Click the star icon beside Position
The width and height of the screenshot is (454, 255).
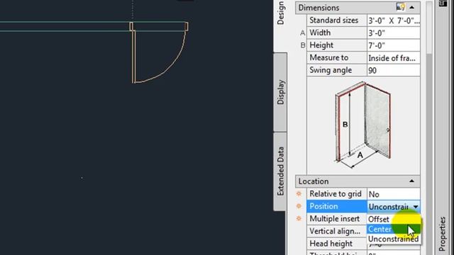pyautogui.click(x=299, y=206)
